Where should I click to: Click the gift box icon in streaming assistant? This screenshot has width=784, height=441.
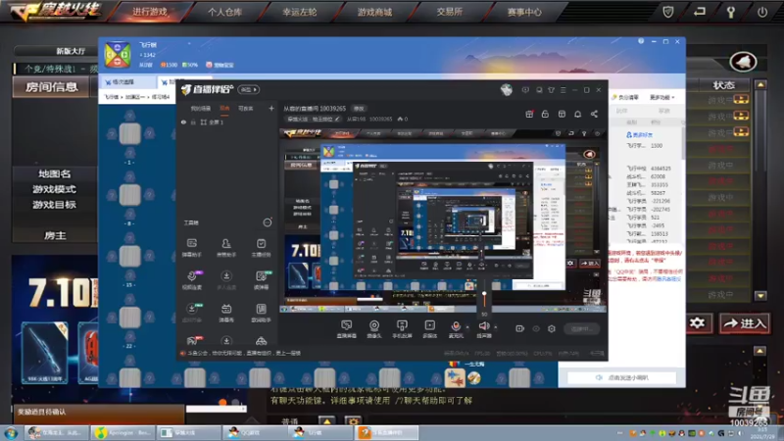click(529, 114)
